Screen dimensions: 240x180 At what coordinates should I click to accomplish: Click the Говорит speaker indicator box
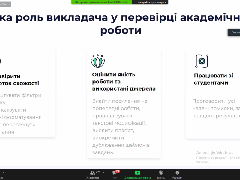[234, 32]
